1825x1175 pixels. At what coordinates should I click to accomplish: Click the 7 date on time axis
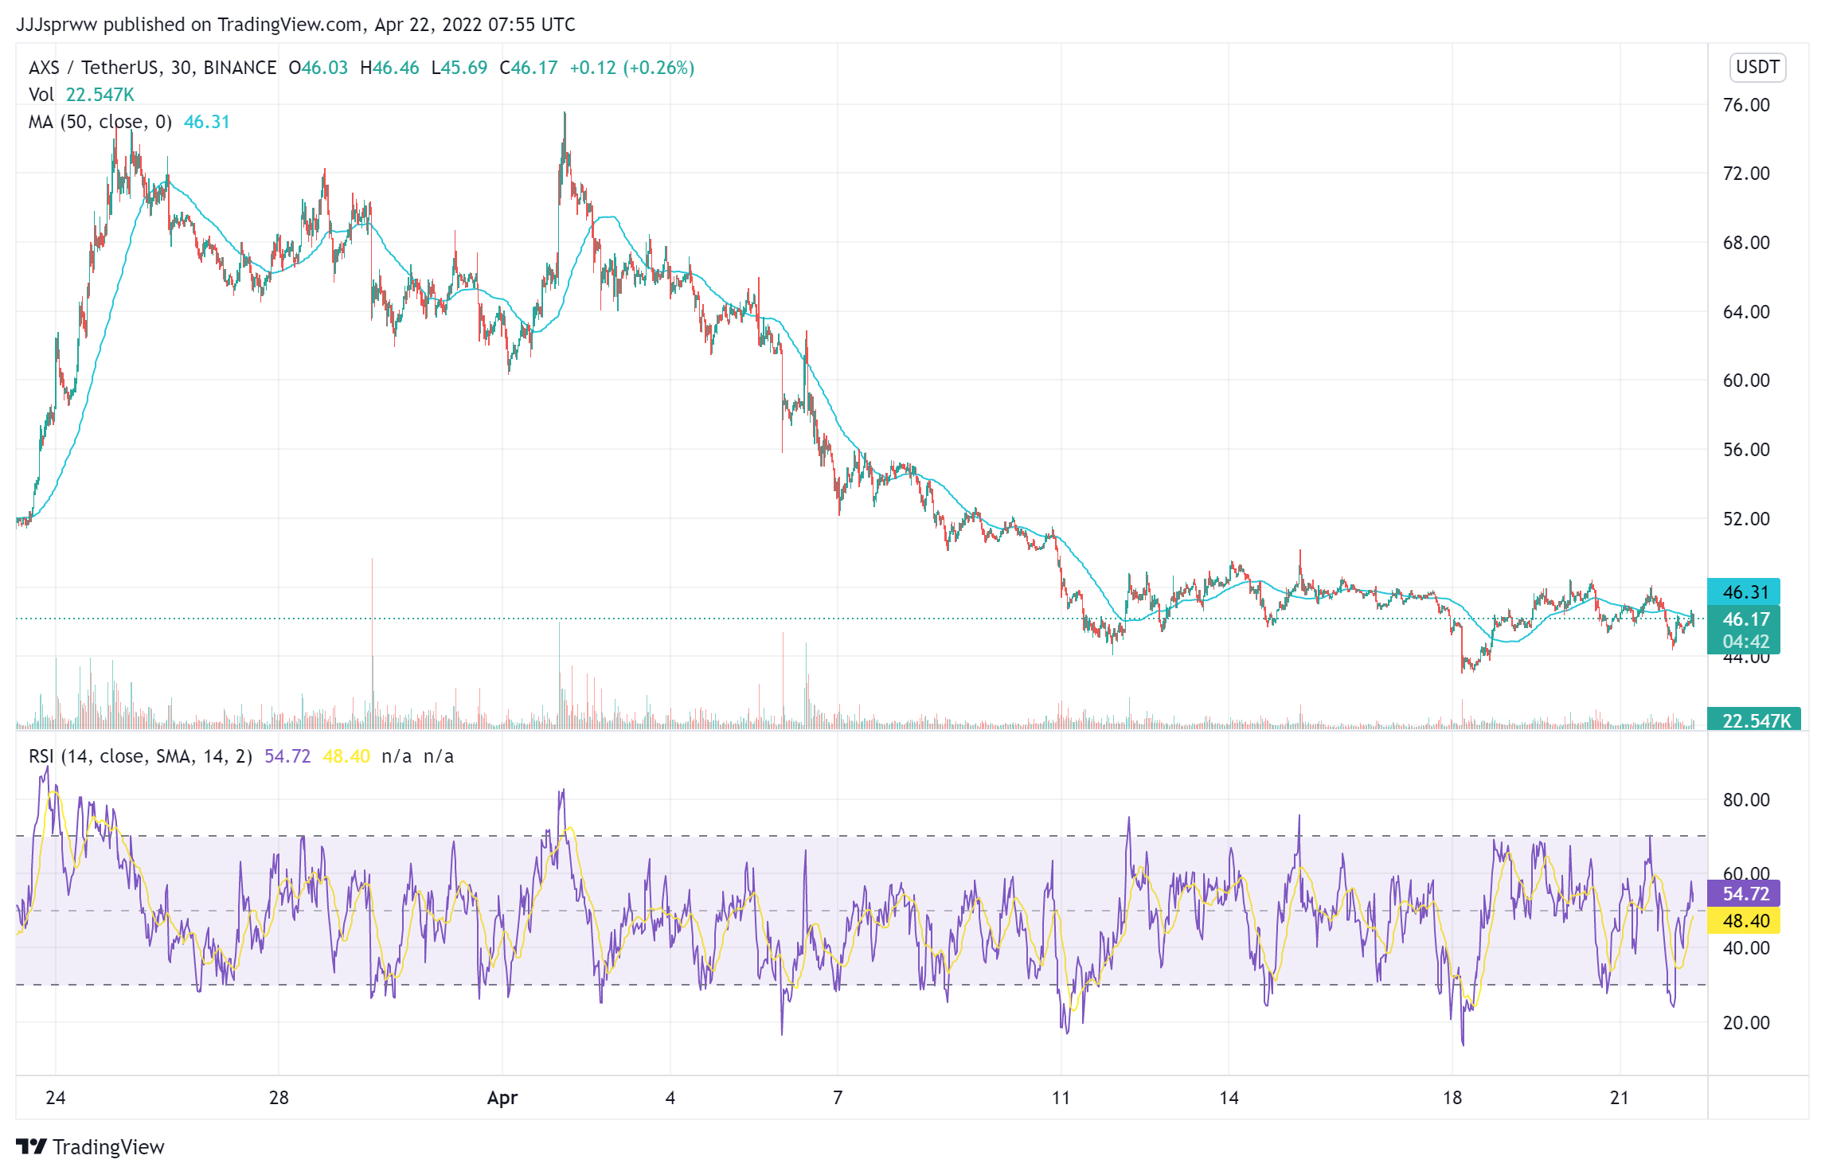(838, 1098)
